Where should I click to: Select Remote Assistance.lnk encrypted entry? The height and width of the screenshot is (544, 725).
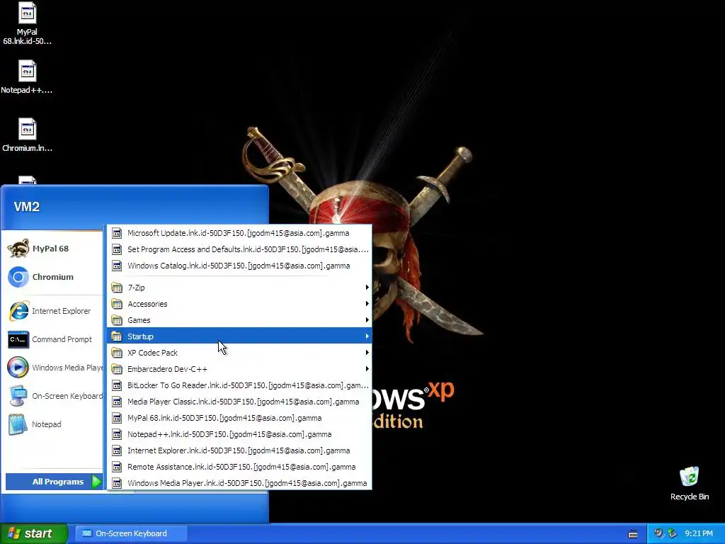pos(239,467)
